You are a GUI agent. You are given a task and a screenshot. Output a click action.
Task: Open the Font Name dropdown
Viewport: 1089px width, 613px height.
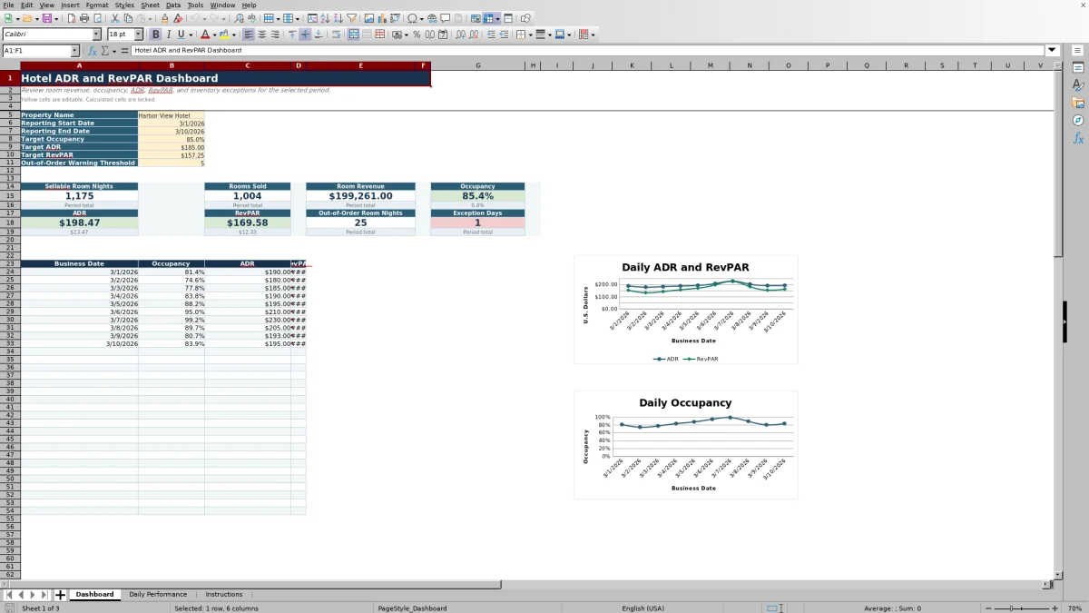(97, 35)
